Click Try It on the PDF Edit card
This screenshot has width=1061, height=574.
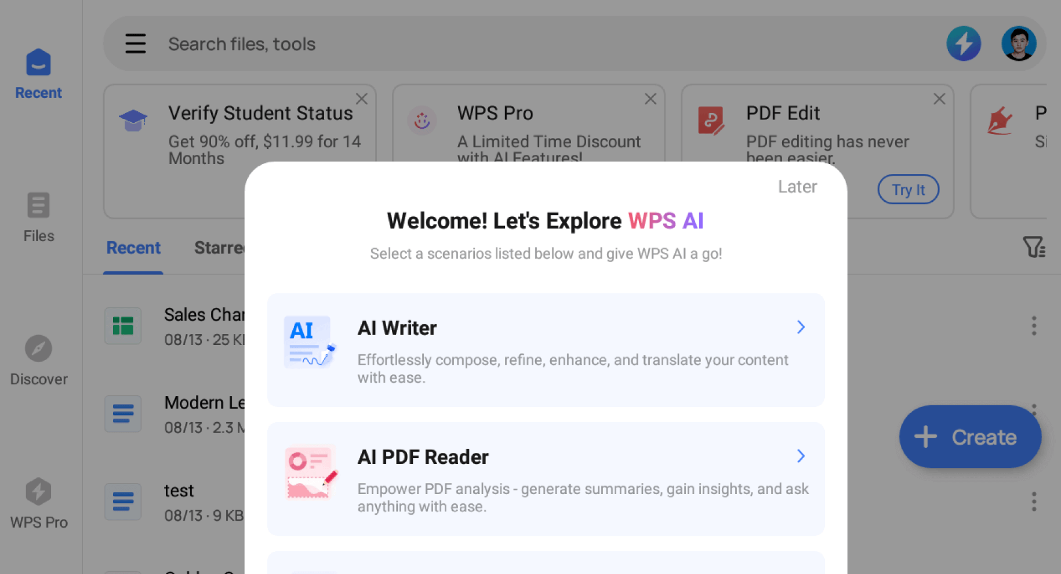click(x=908, y=189)
